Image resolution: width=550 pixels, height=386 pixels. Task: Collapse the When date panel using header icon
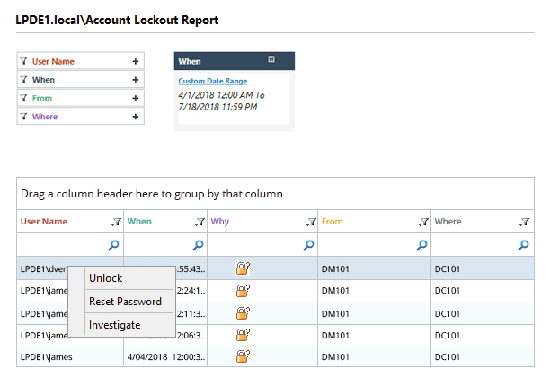click(271, 59)
